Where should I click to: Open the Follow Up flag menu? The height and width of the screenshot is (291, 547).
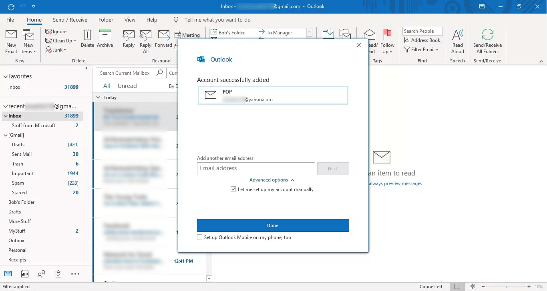point(387,42)
